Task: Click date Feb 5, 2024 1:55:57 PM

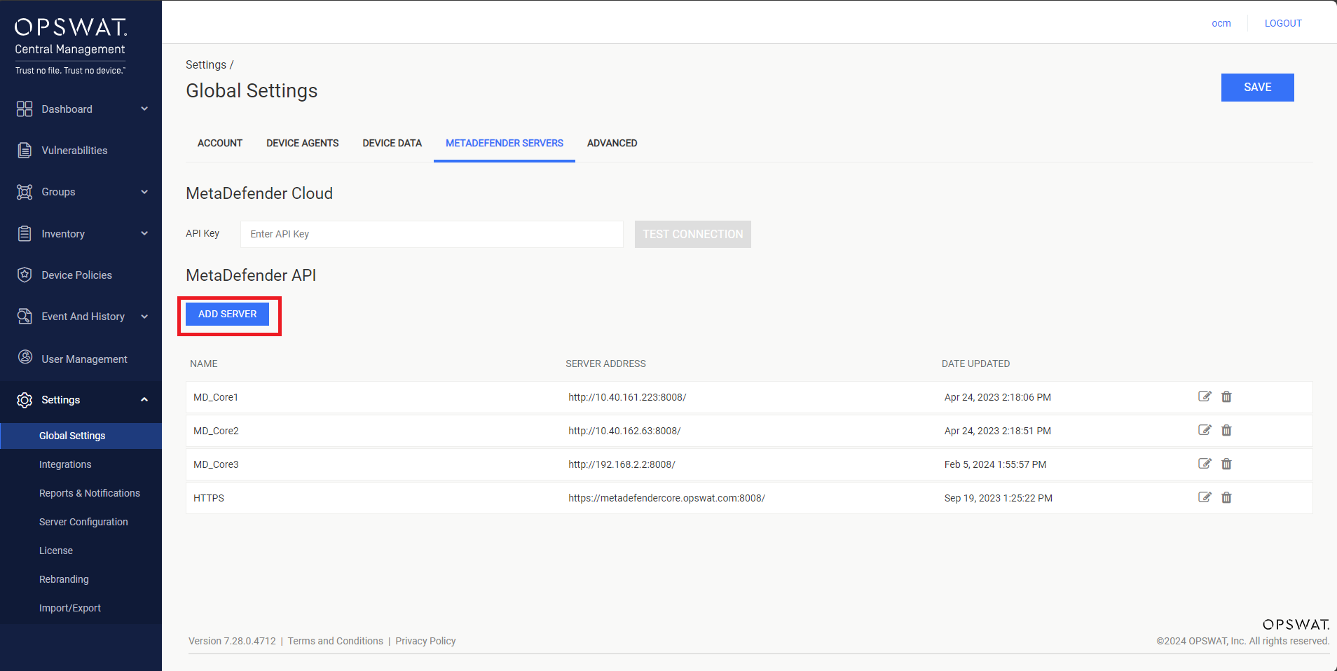Action: tap(995, 464)
